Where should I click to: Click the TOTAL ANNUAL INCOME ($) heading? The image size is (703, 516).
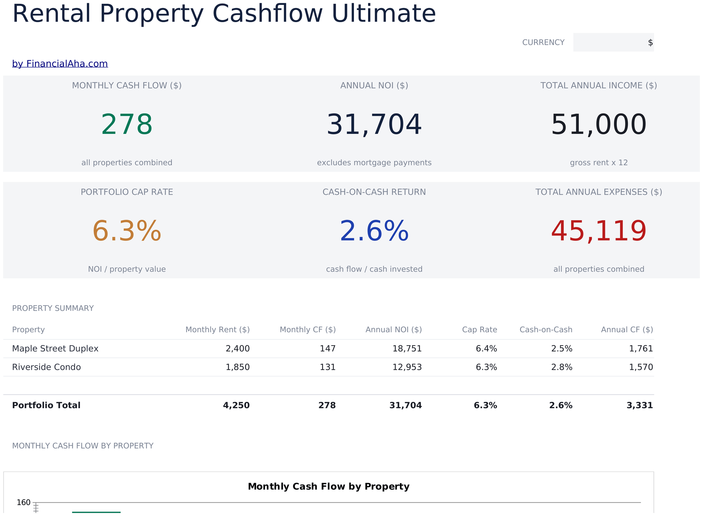click(599, 86)
